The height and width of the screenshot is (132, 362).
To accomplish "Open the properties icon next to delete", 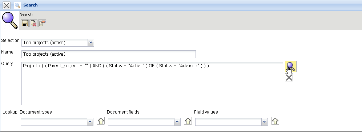I will coord(42,23).
